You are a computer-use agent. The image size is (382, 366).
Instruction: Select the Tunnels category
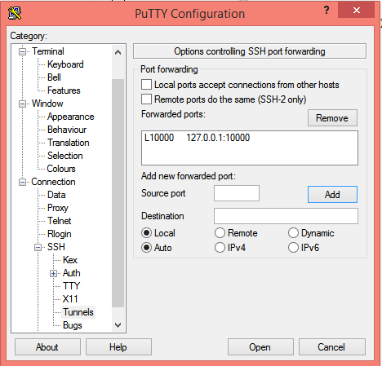[78, 312]
